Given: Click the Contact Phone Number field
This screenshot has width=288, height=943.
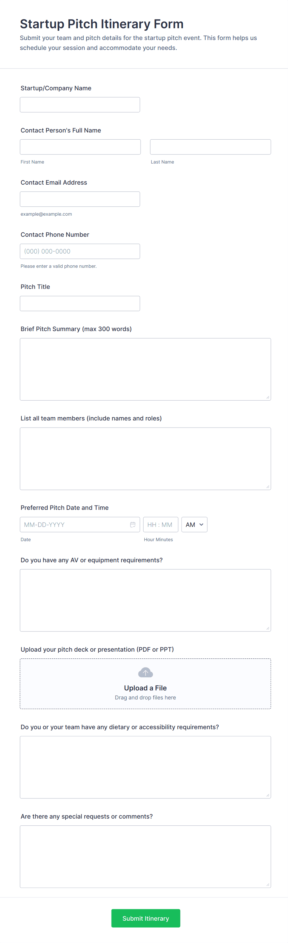Looking at the screenshot, I should pyautogui.click(x=80, y=251).
